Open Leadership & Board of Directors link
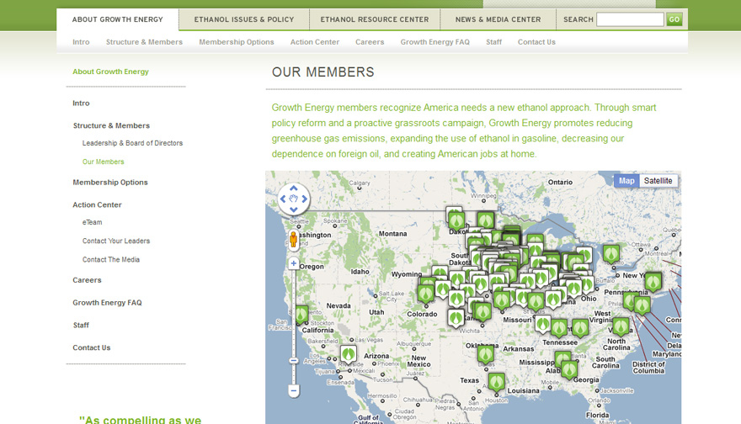The height and width of the screenshot is (424, 741). point(132,143)
